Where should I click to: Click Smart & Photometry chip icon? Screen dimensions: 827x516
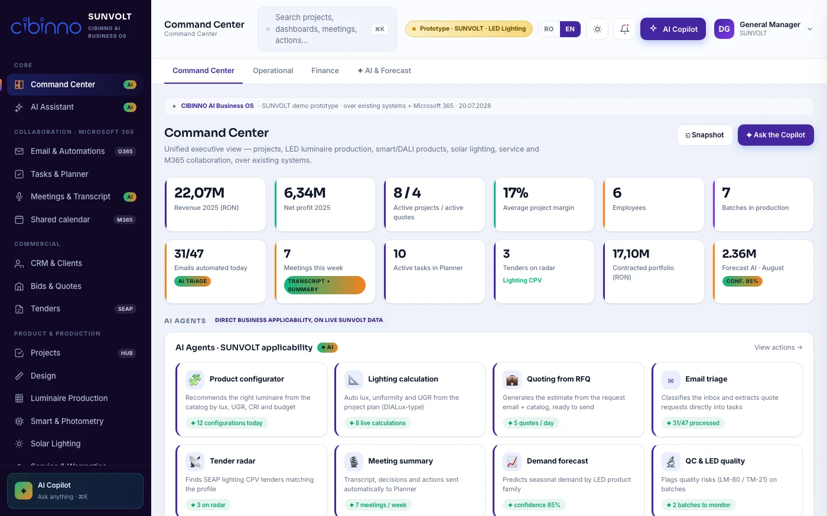point(19,422)
